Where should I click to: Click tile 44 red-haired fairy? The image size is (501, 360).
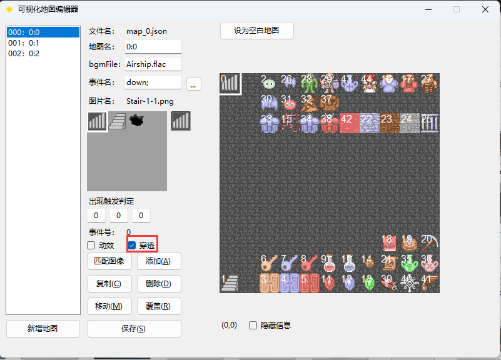click(370, 83)
